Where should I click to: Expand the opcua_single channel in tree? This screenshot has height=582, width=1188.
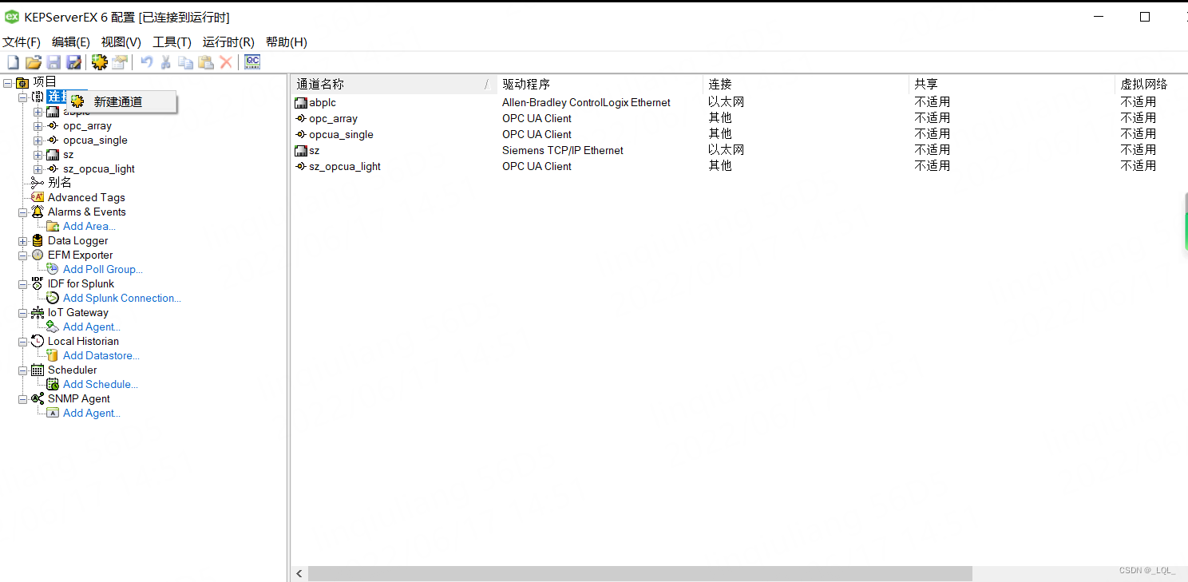[38, 140]
